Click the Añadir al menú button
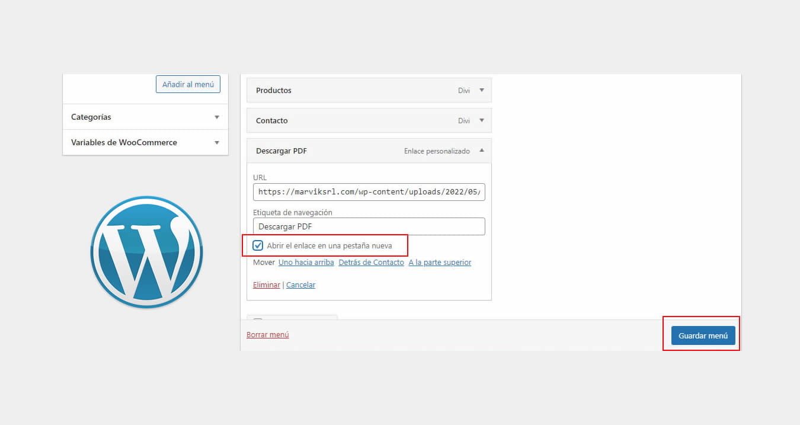800x425 pixels. tap(188, 84)
